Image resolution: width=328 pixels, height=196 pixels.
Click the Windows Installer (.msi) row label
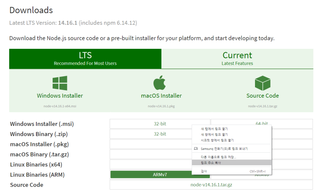tap(42, 124)
